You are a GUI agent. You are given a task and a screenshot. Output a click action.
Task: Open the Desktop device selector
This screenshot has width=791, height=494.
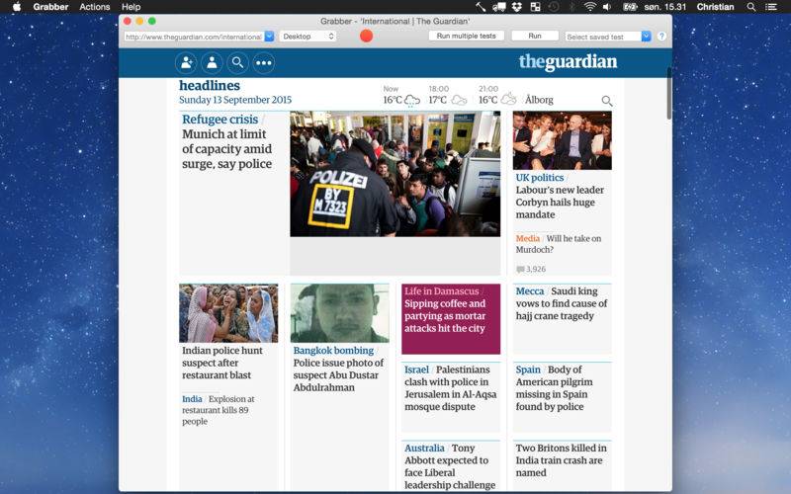(x=308, y=37)
